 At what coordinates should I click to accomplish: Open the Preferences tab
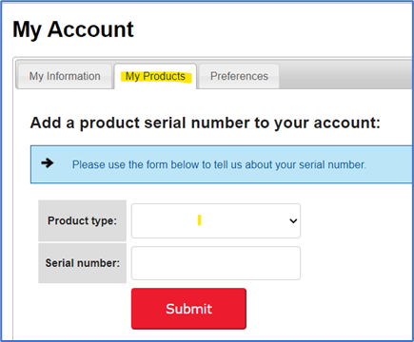239,76
